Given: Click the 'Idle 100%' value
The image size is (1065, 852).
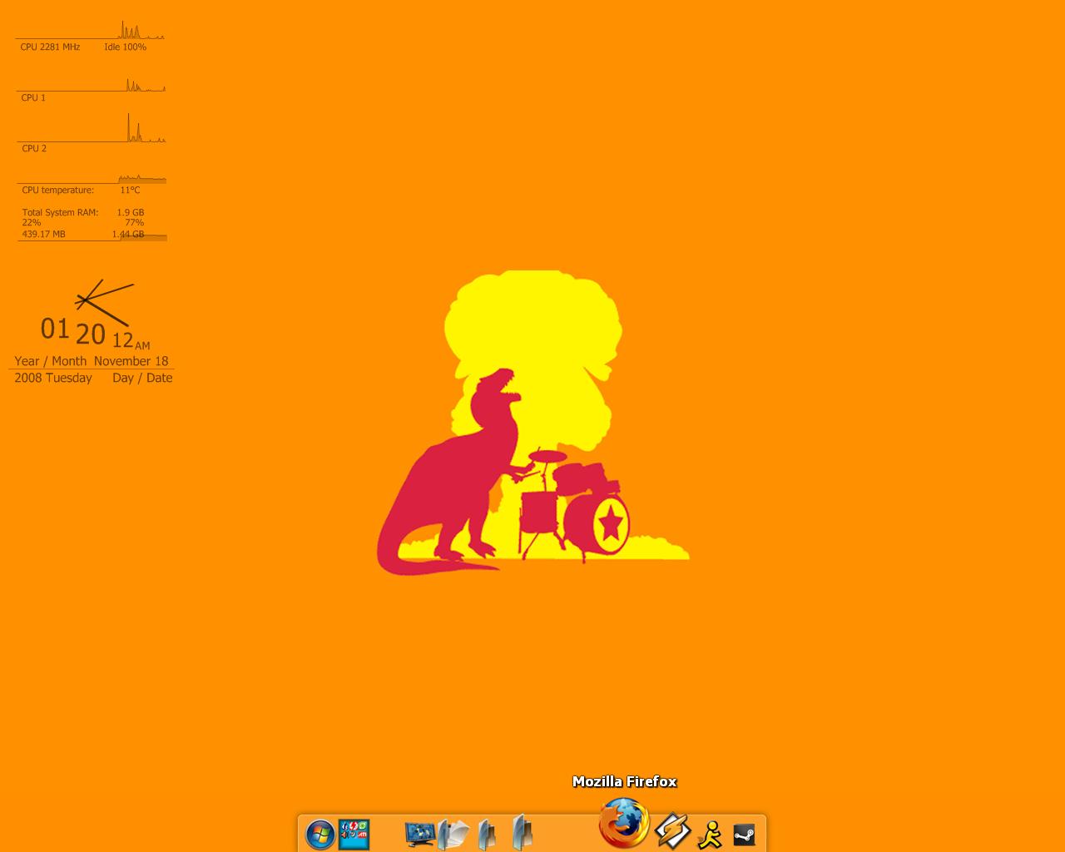Looking at the screenshot, I should (125, 47).
